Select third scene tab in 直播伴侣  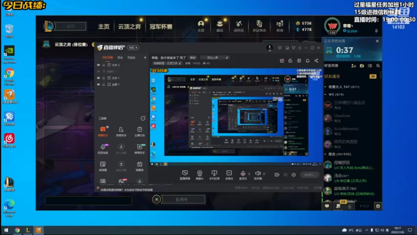tap(131, 57)
